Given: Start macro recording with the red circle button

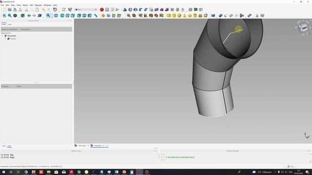Looking at the screenshot, I should (102, 10).
